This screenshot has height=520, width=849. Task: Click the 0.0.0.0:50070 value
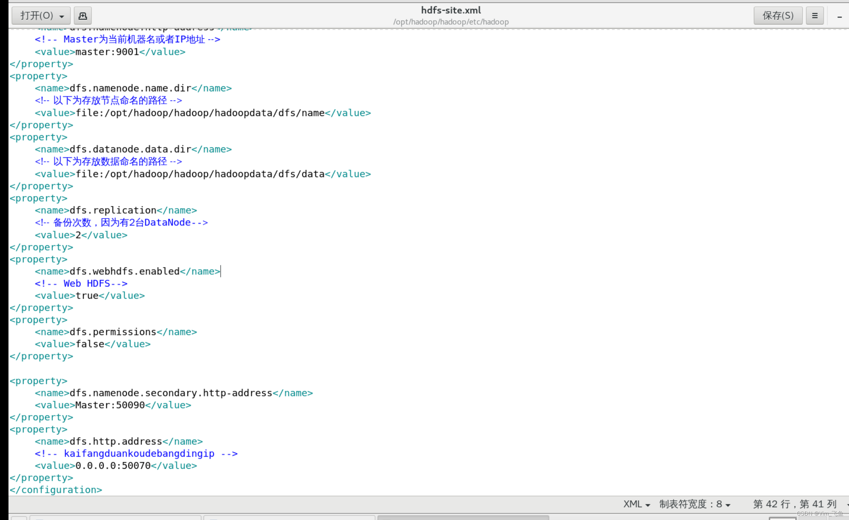pyautogui.click(x=113, y=466)
